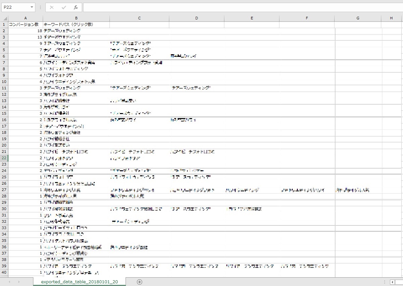Click previous sheet navigation arrow
Image resolution: width=403 pixels, height=286 pixels.
click(x=9, y=282)
